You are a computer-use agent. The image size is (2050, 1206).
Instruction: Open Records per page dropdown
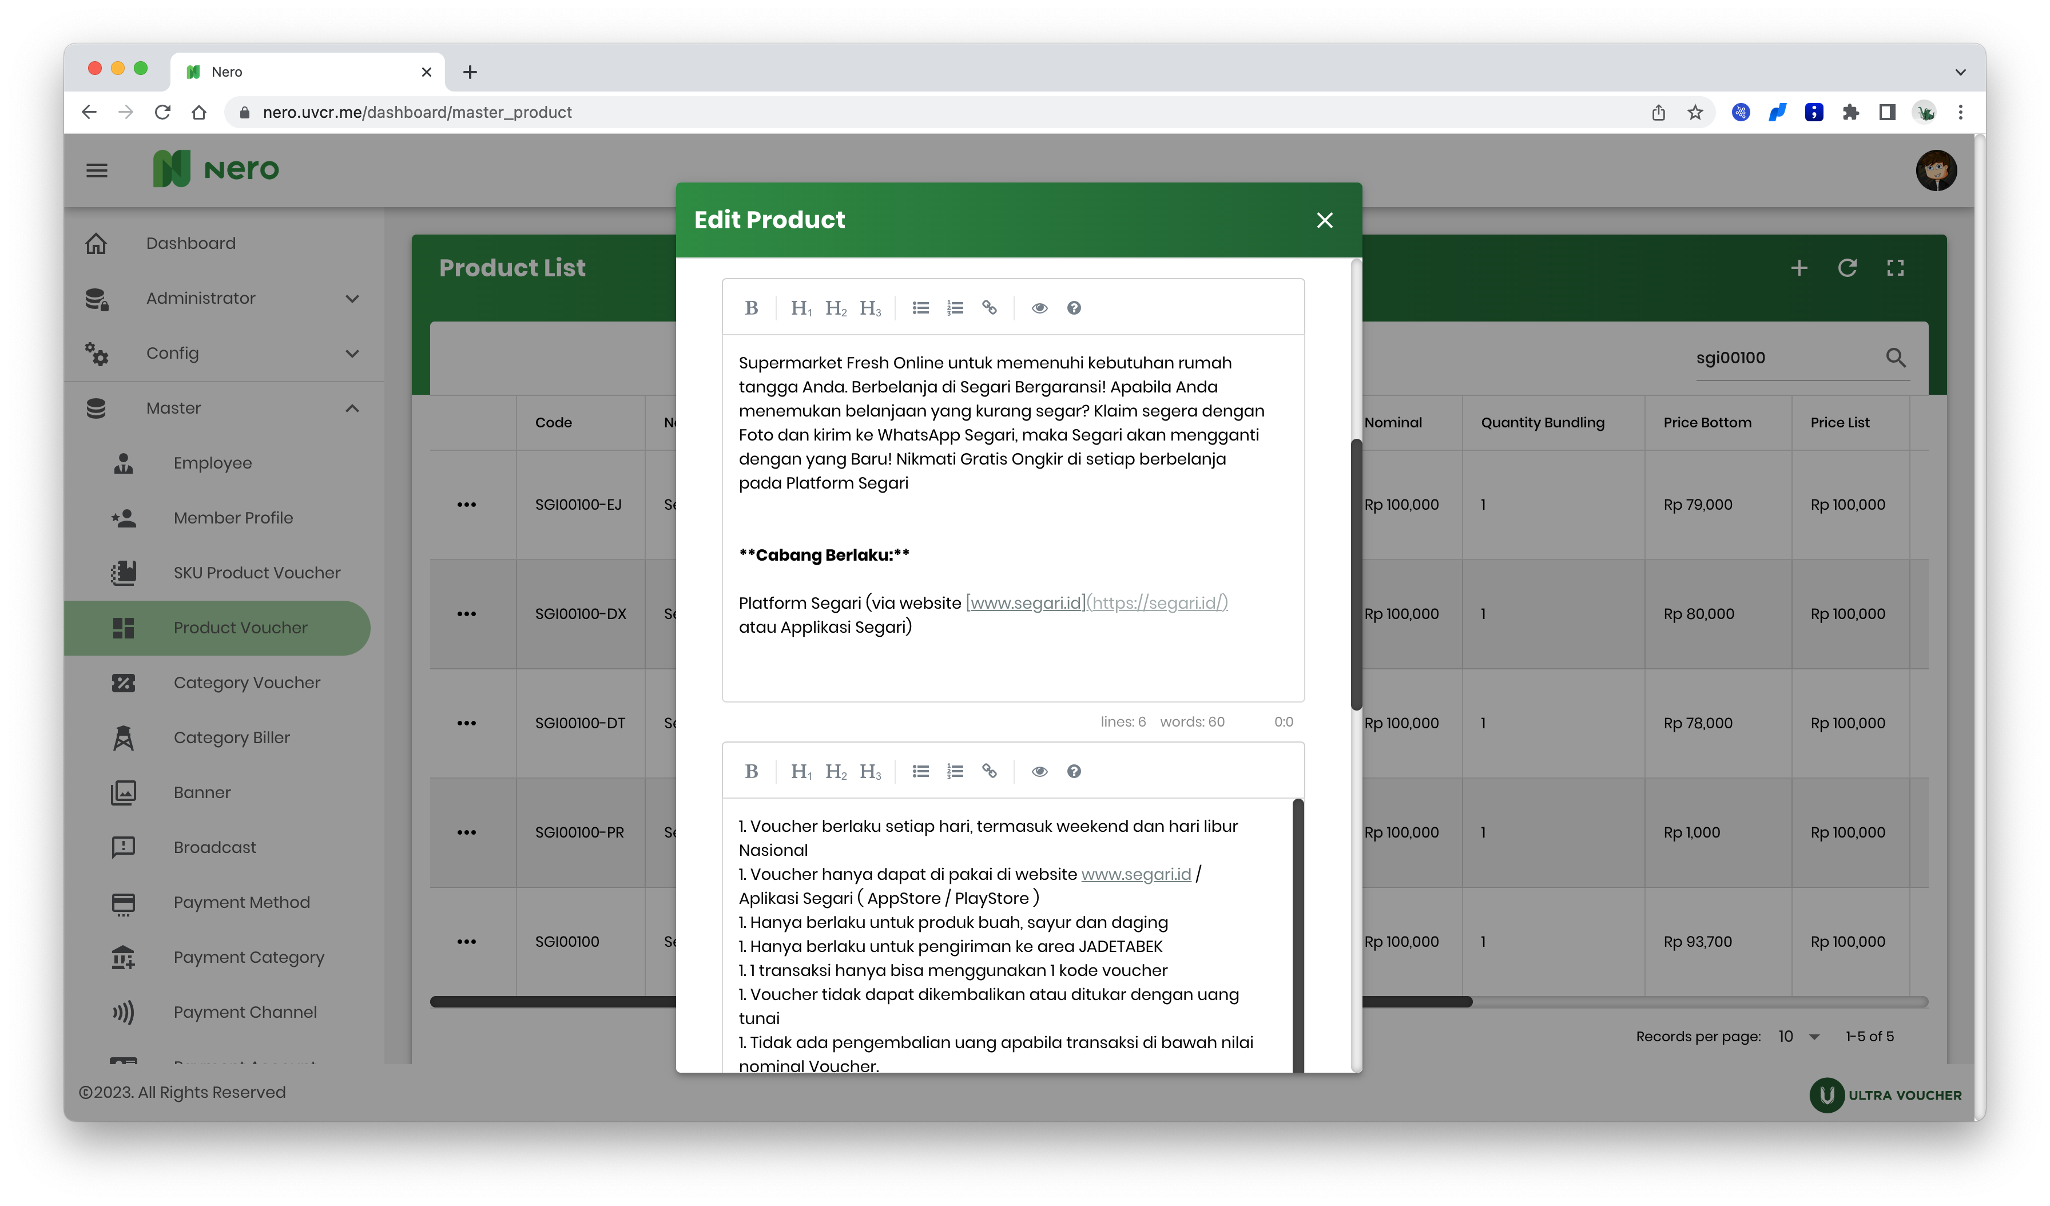[1798, 1037]
